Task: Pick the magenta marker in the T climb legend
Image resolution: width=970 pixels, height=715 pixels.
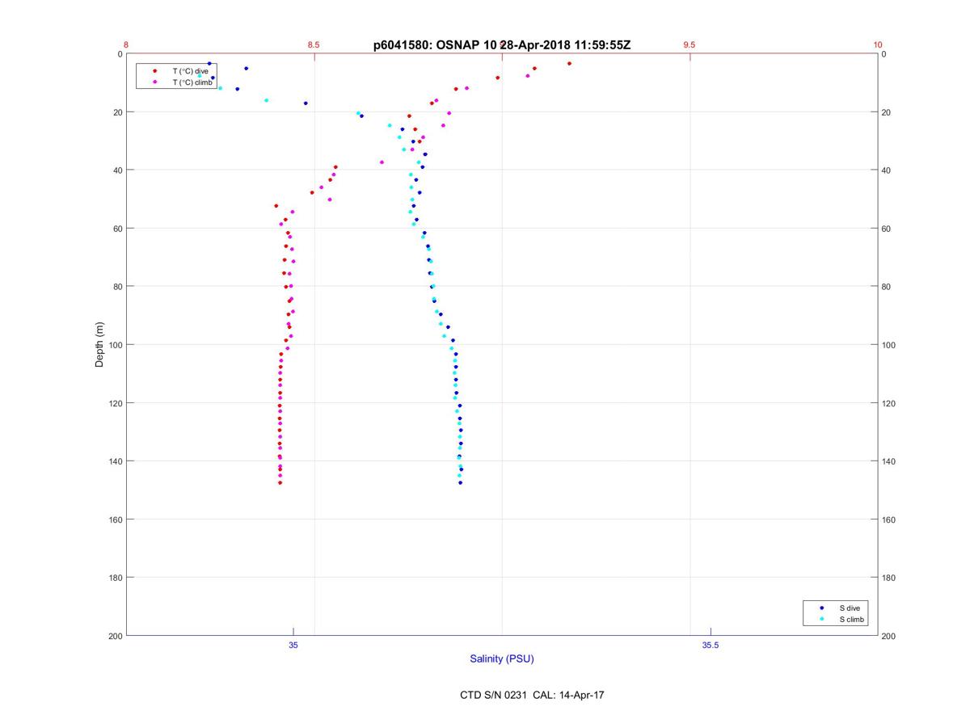Action: pos(154,82)
